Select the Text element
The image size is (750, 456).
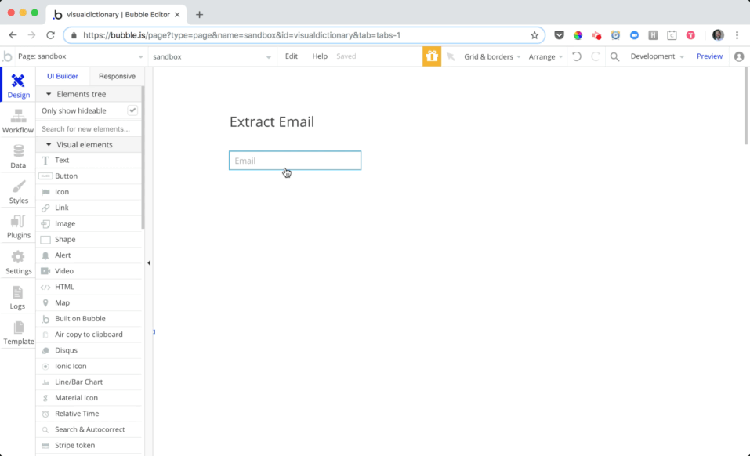89,160
